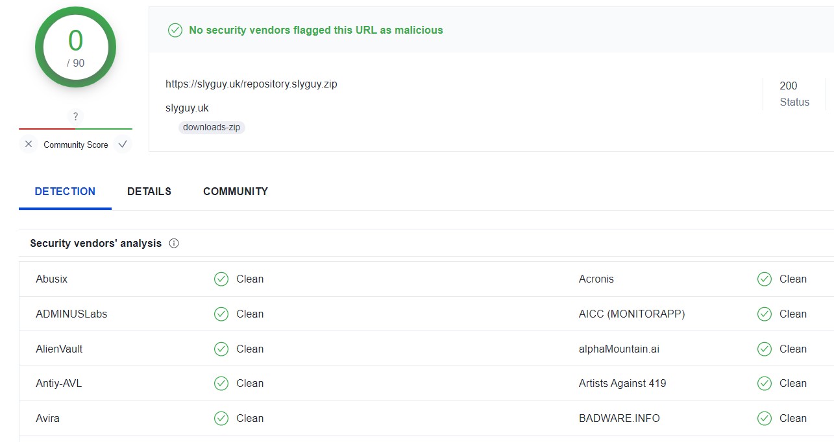
Task: Switch to the DETAILS tab
Action: coord(149,191)
